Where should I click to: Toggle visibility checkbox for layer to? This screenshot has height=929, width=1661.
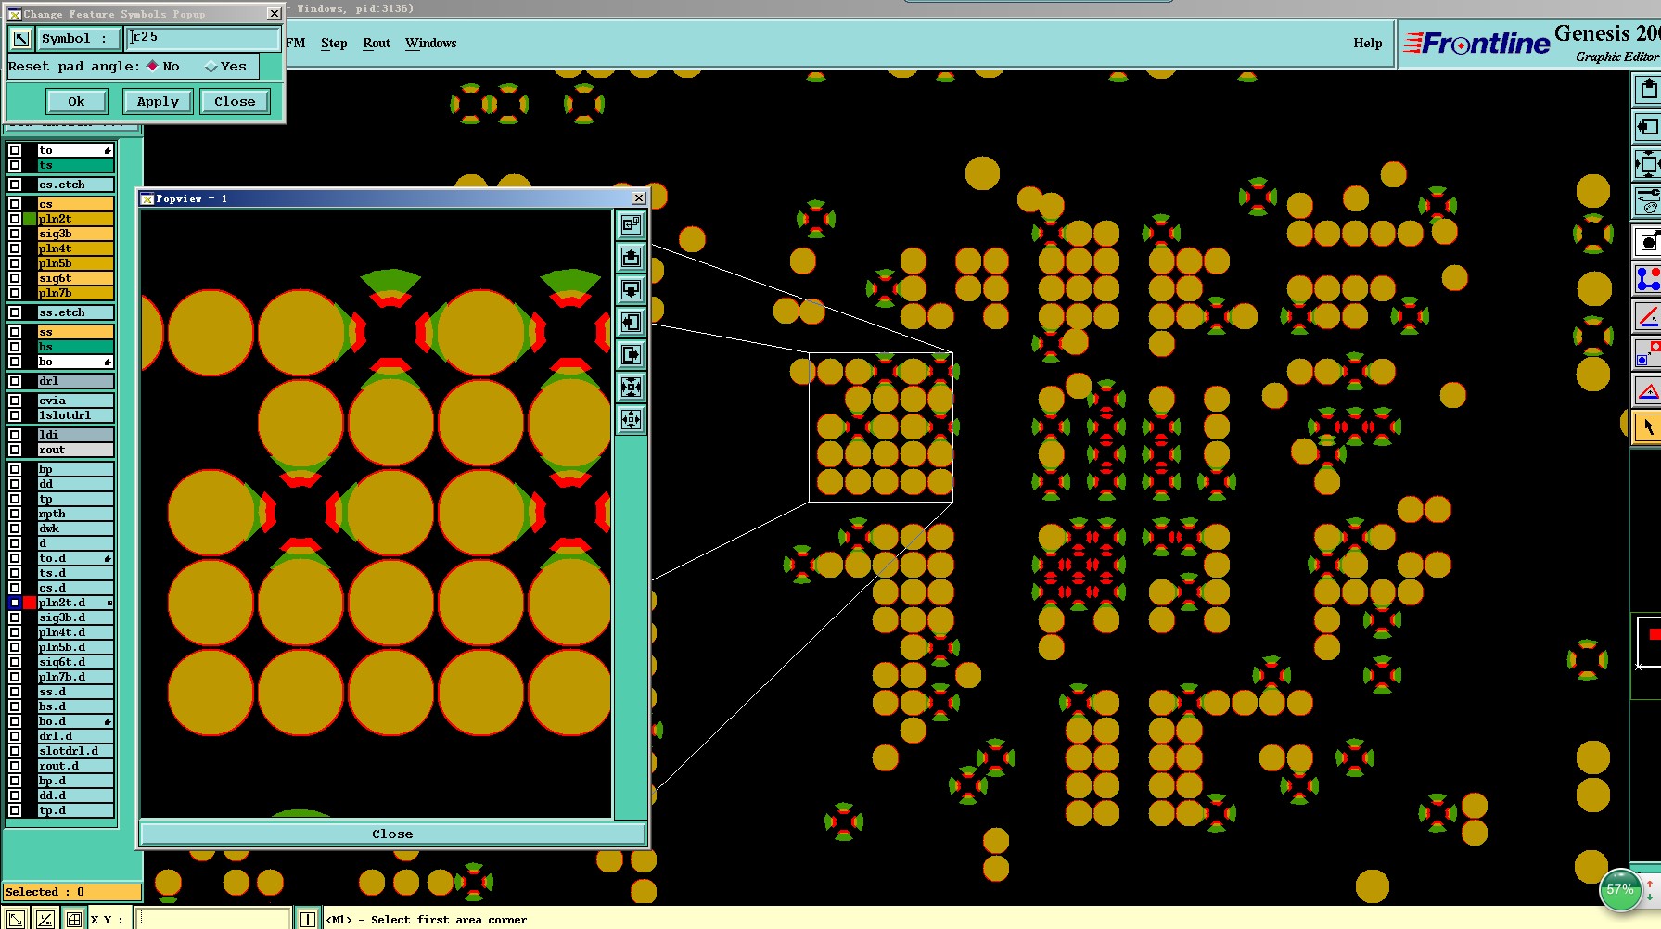point(15,150)
